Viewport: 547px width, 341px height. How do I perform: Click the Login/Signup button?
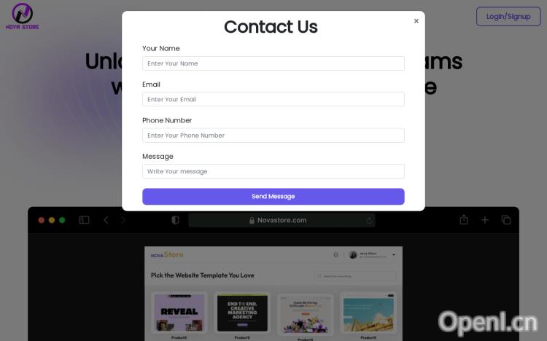[x=508, y=16]
